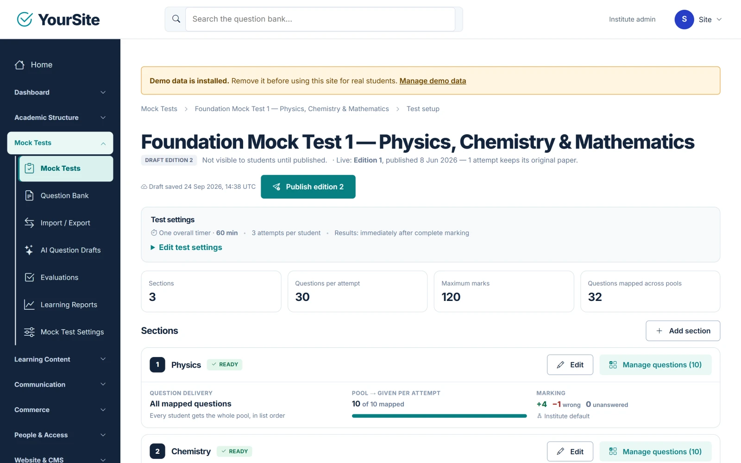Expand the Commerce sidebar group

(x=60, y=410)
